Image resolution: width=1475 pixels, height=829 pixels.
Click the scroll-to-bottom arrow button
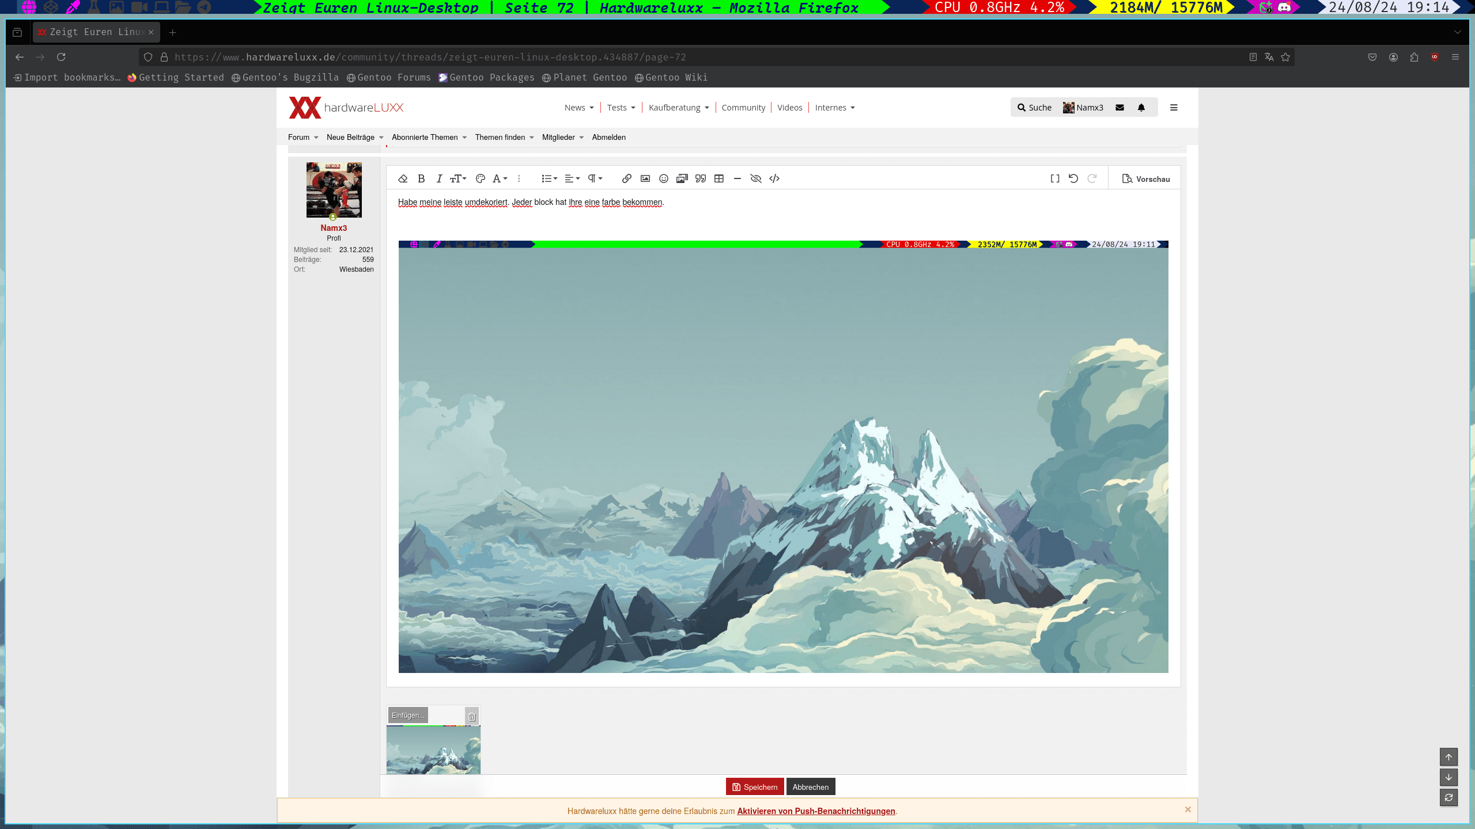pyautogui.click(x=1448, y=777)
